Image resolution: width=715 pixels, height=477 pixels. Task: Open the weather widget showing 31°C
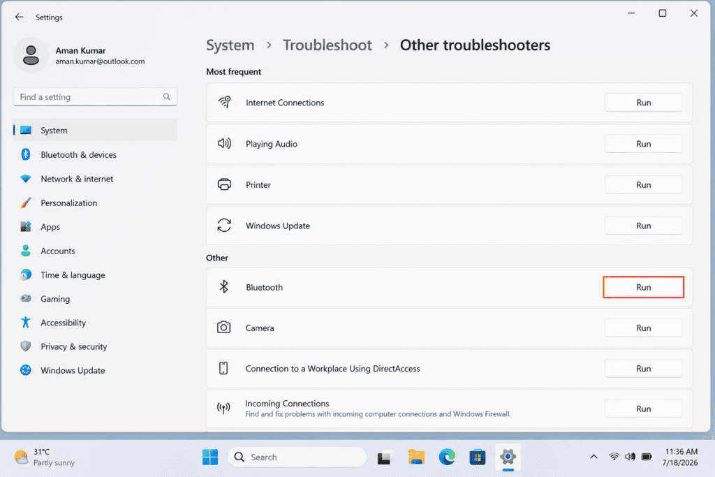coord(44,457)
